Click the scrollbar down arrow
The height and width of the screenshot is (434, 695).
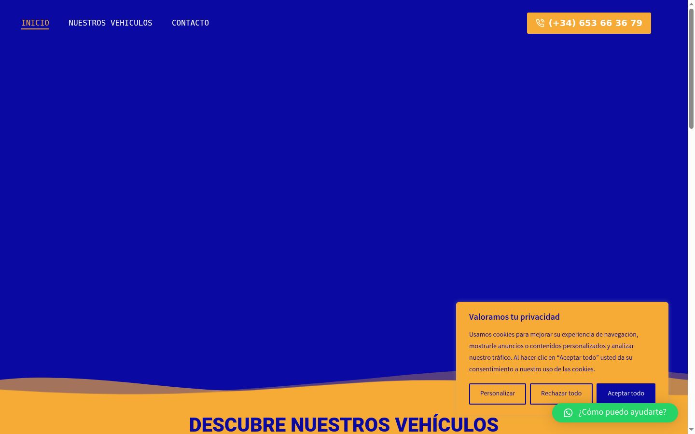point(691,430)
